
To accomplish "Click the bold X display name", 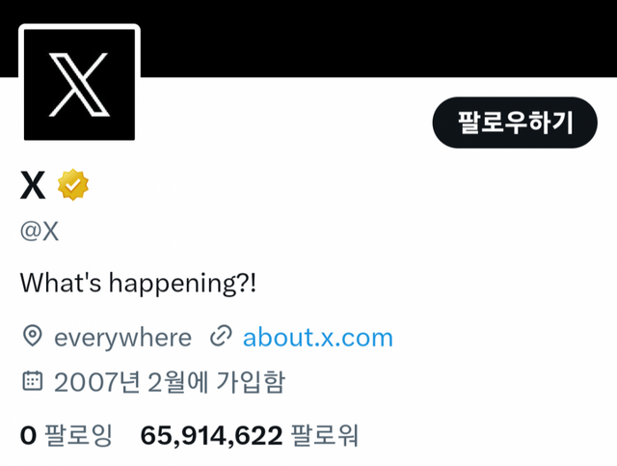I will pos(33,184).
